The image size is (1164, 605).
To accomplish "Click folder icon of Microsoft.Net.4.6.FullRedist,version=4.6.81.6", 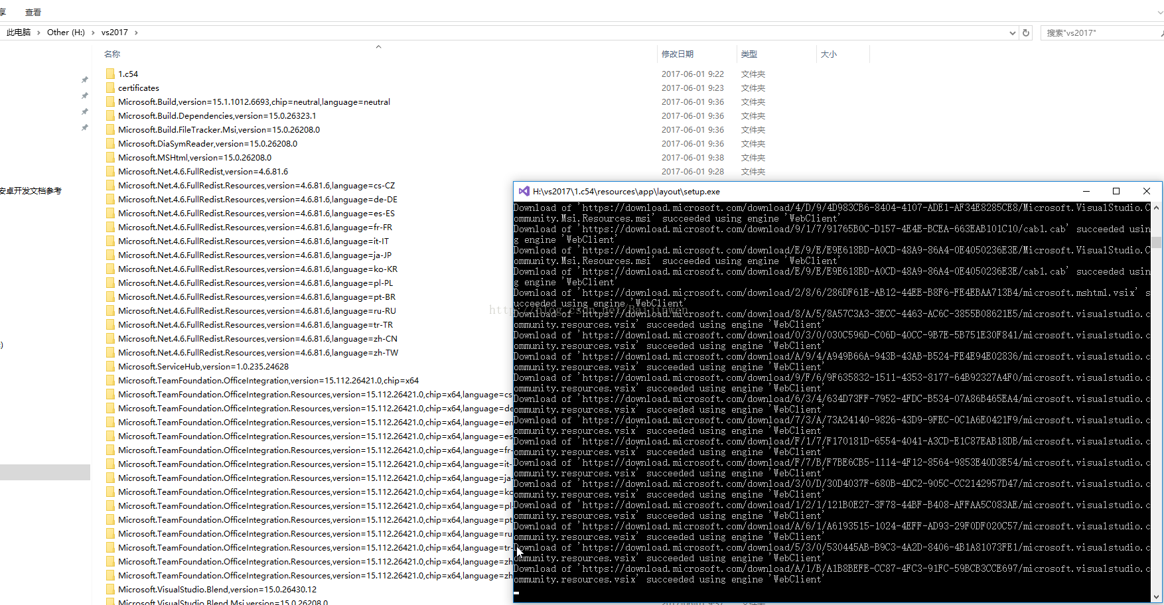I will pyautogui.click(x=110, y=171).
